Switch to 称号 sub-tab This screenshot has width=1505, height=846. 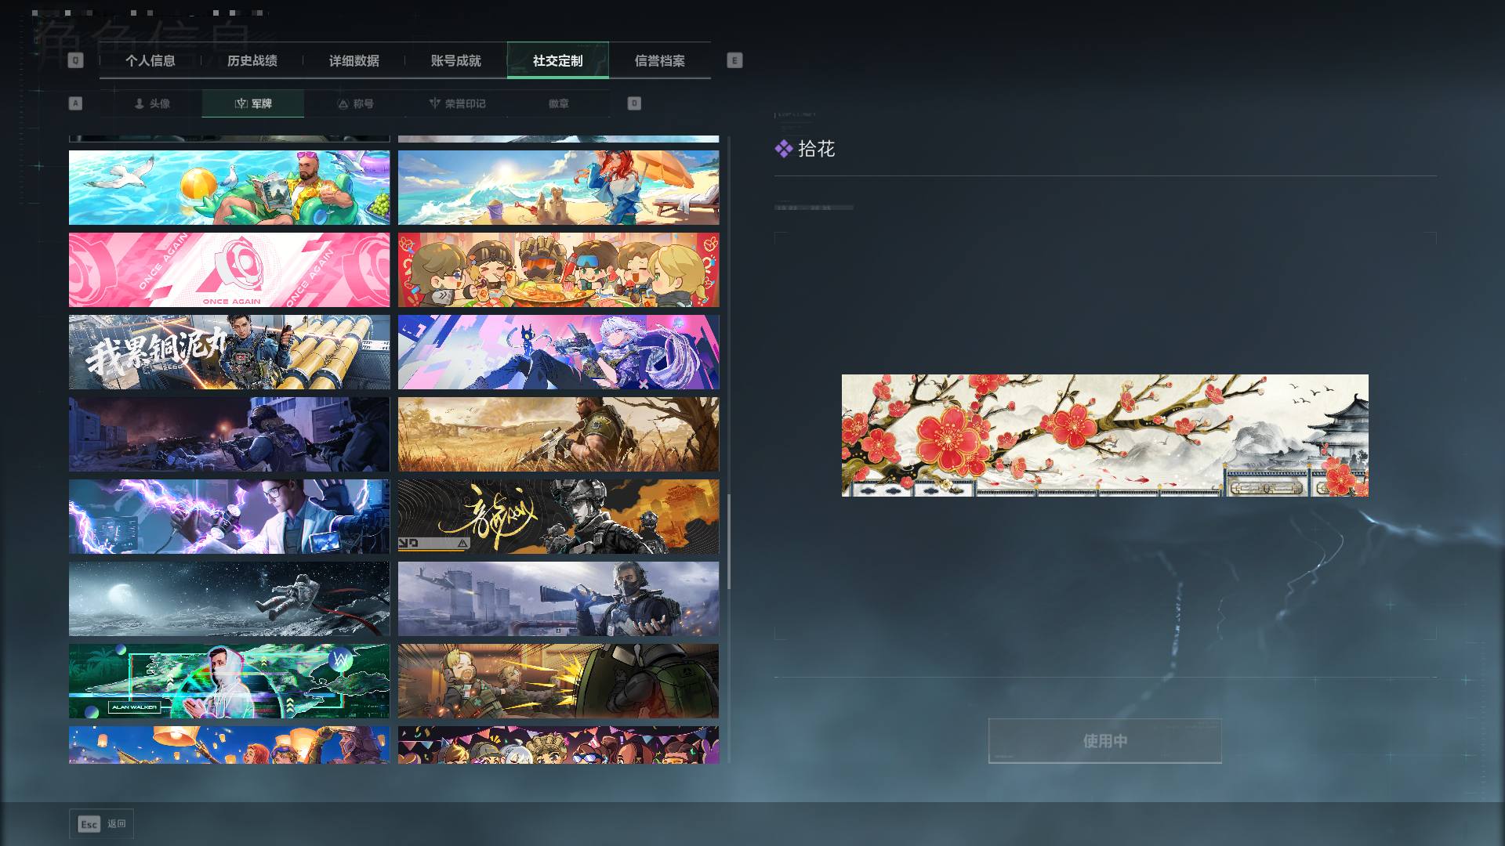tap(355, 103)
